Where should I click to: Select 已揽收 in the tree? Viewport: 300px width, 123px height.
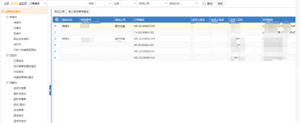coord(17,28)
